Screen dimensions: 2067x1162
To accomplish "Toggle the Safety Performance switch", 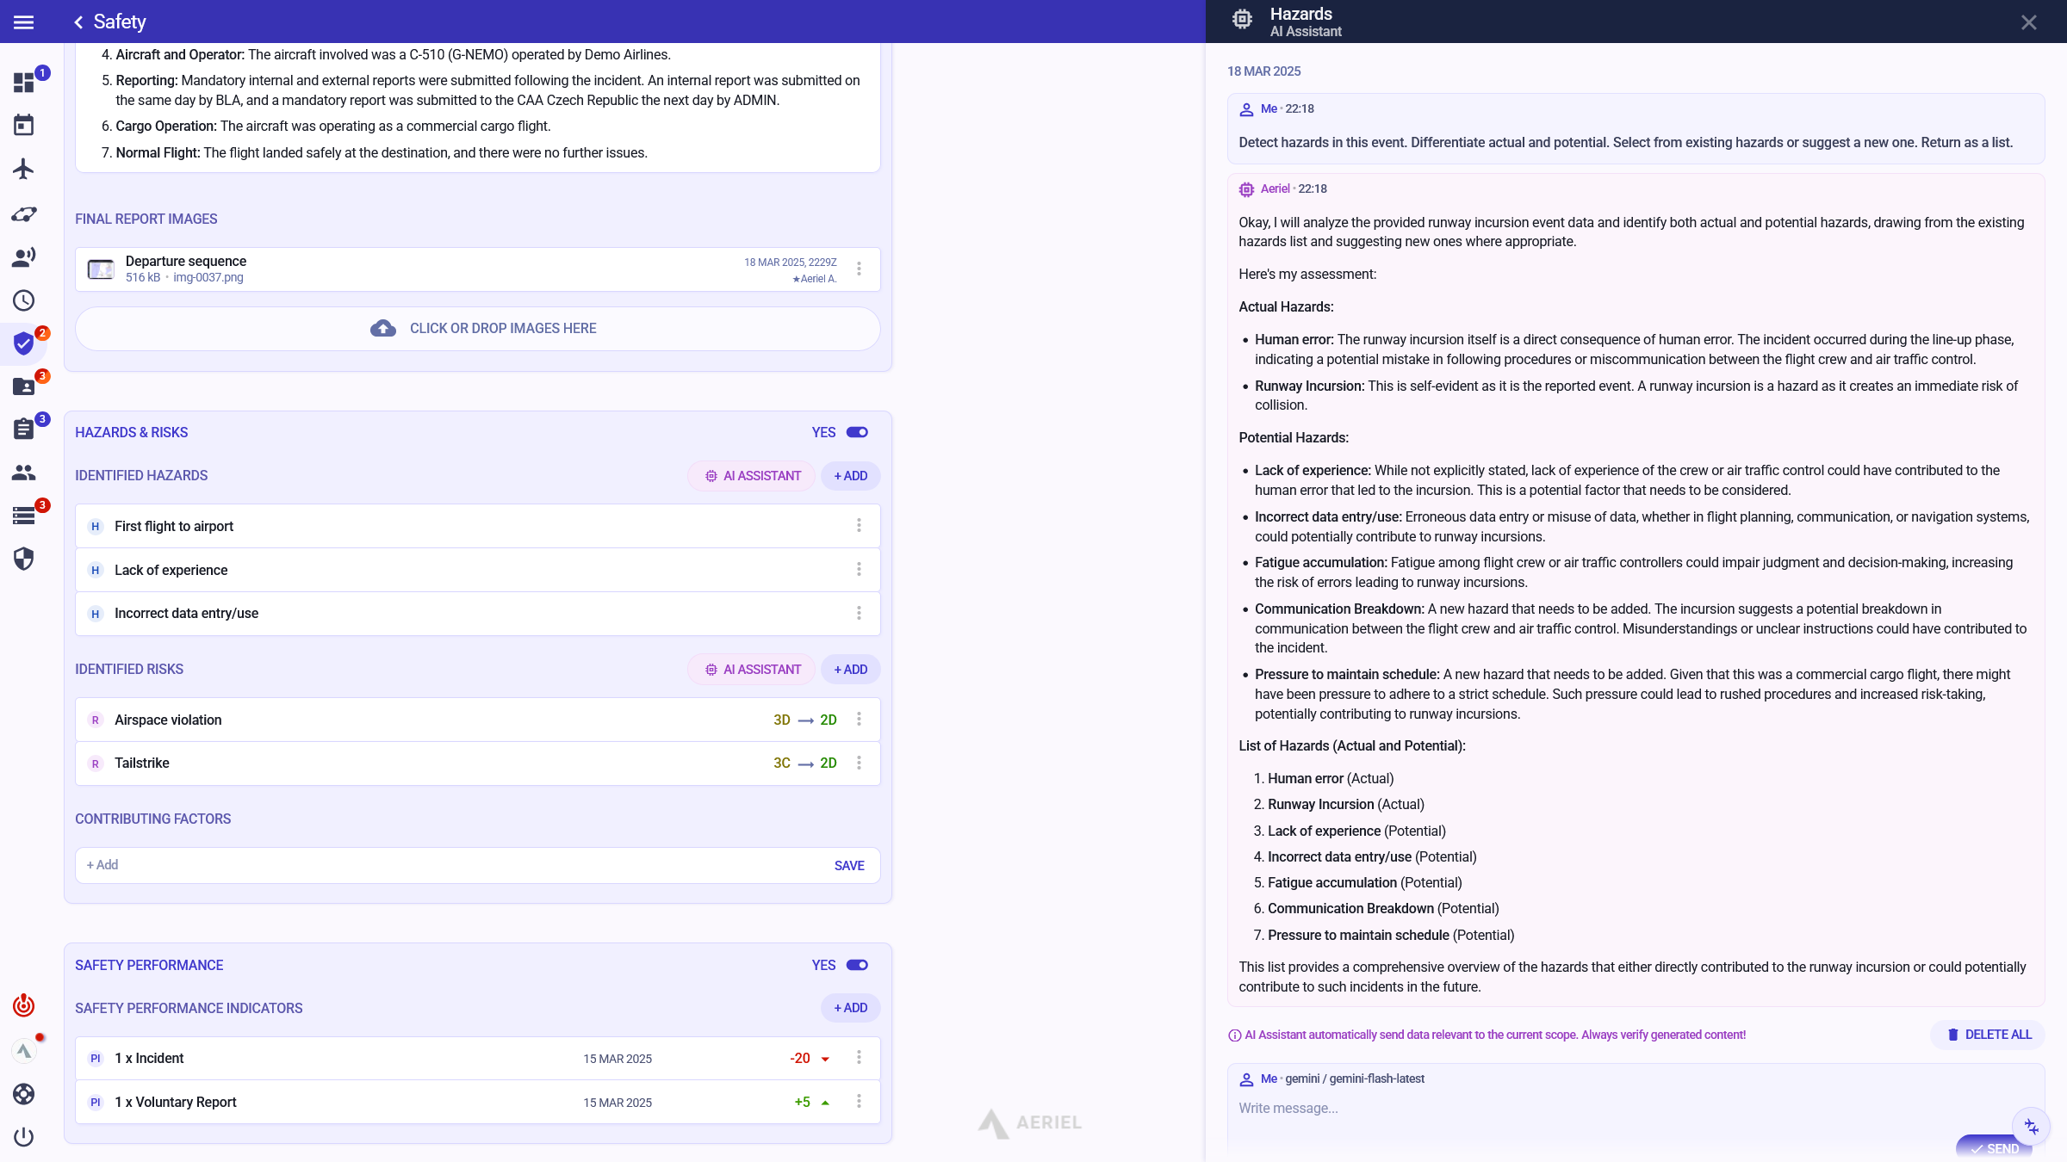I will pos(857,965).
